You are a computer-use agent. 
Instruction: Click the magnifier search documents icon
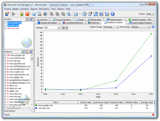click(x=69, y=14)
